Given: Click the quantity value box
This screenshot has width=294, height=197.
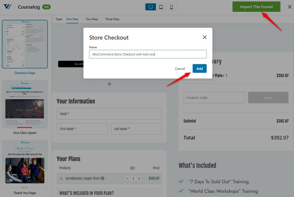Looking at the screenshot, I should pos(133,178).
